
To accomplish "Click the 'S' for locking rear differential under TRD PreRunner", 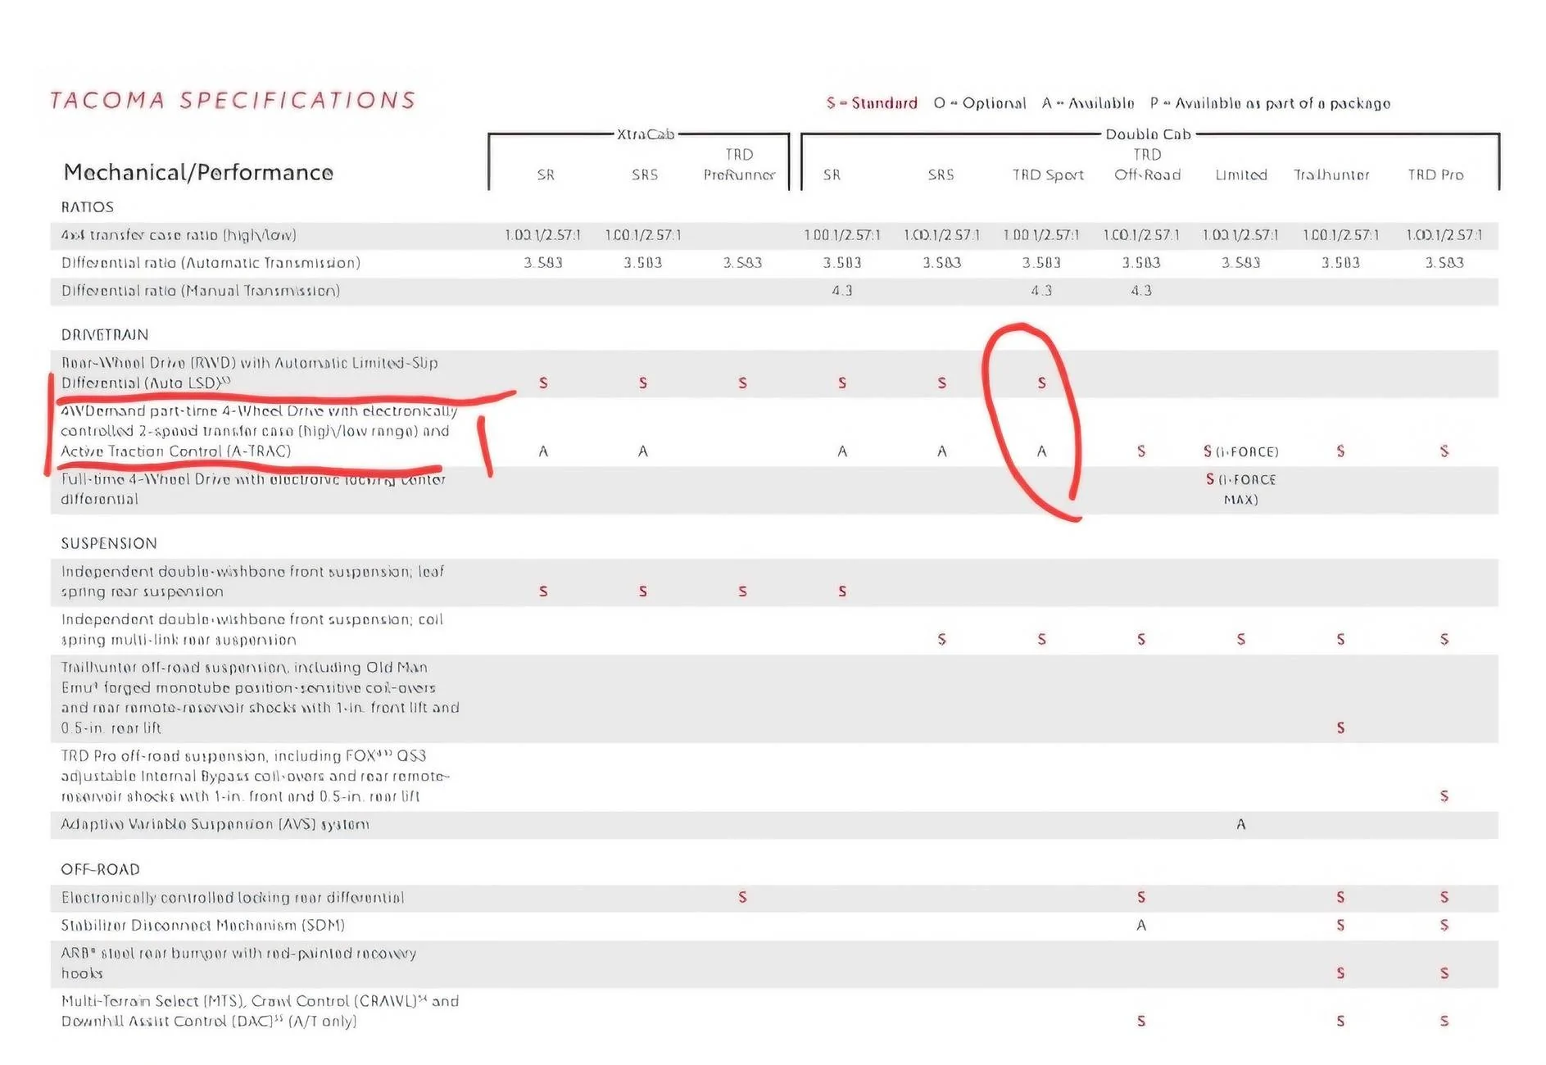I will click(x=742, y=898).
